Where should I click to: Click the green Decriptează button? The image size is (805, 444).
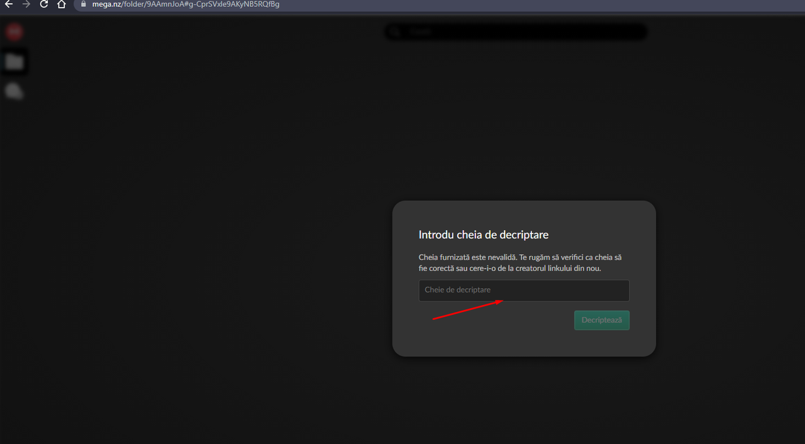click(x=602, y=320)
